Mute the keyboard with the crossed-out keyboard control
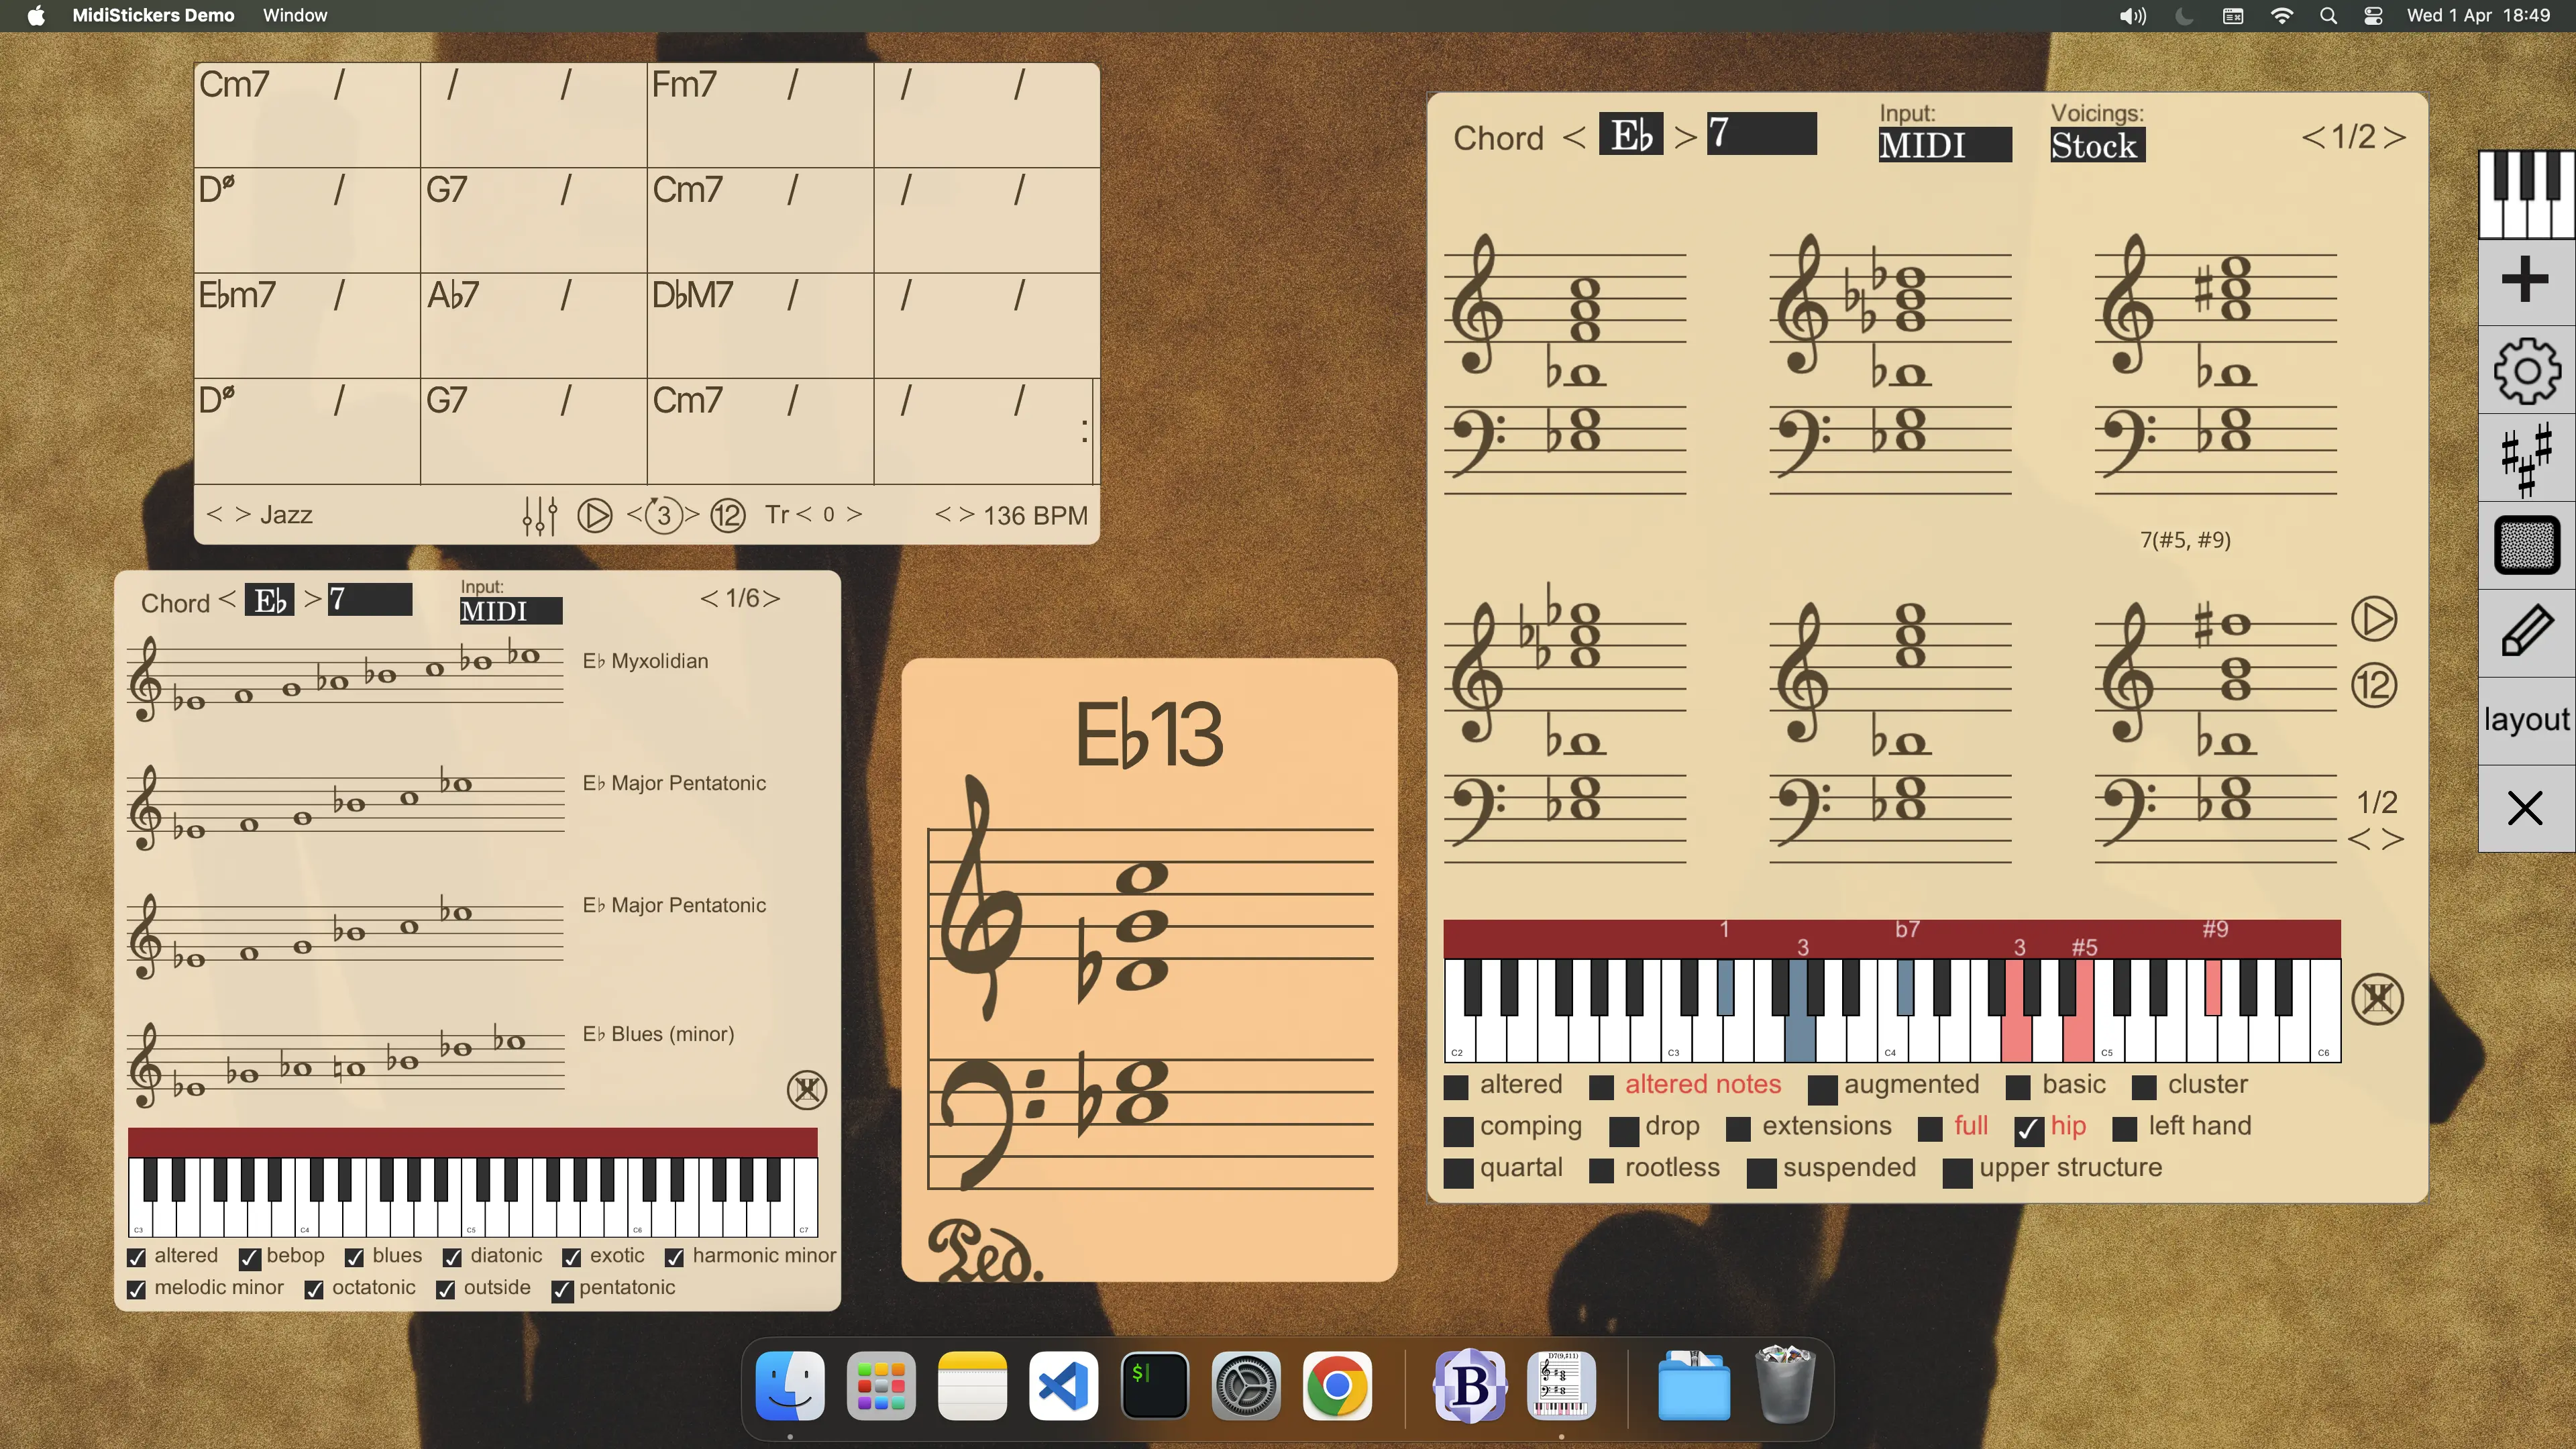The image size is (2576, 1449). [x=2379, y=999]
